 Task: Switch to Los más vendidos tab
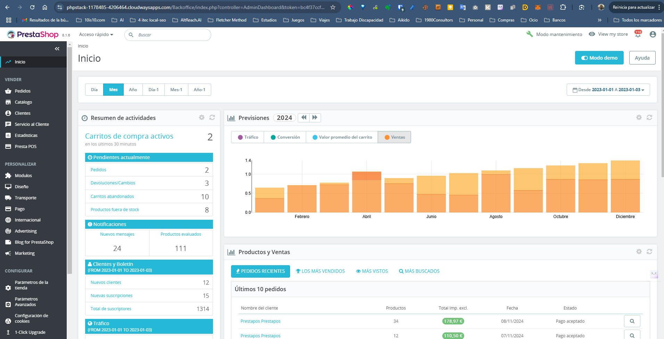[x=320, y=271]
